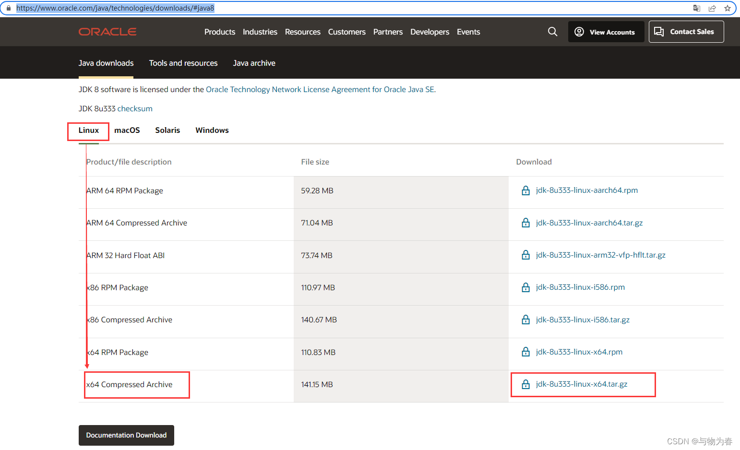Select the Solaris tab
The height and width of the screenshot is (450, 740).
point(167,130)
